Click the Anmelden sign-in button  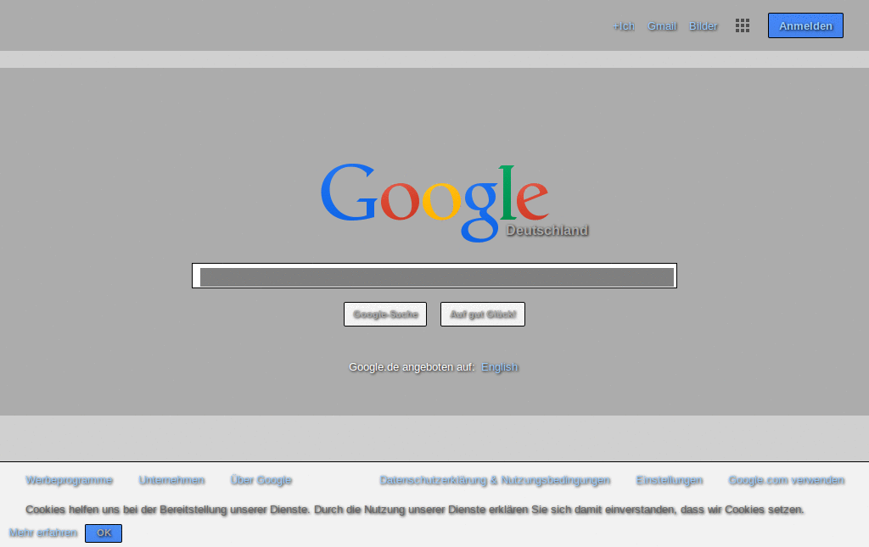pos(805,25)
